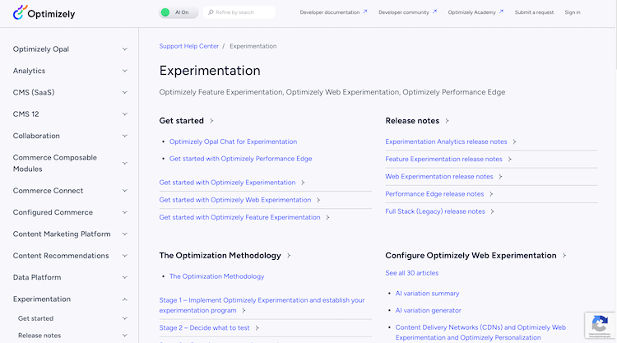Image resolution: width=617 pixels, height=343 pixels.
Task: Click arrow beside Get started with Feature Experimentation
Action: pos(327,217)
